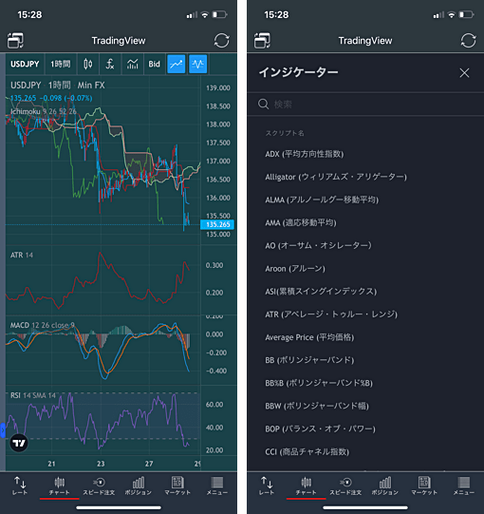Image resolution: width=484 pixels, height=514 pixels.
Task: Open マーケット tab on right phone
Action: [x=424, y=486]
